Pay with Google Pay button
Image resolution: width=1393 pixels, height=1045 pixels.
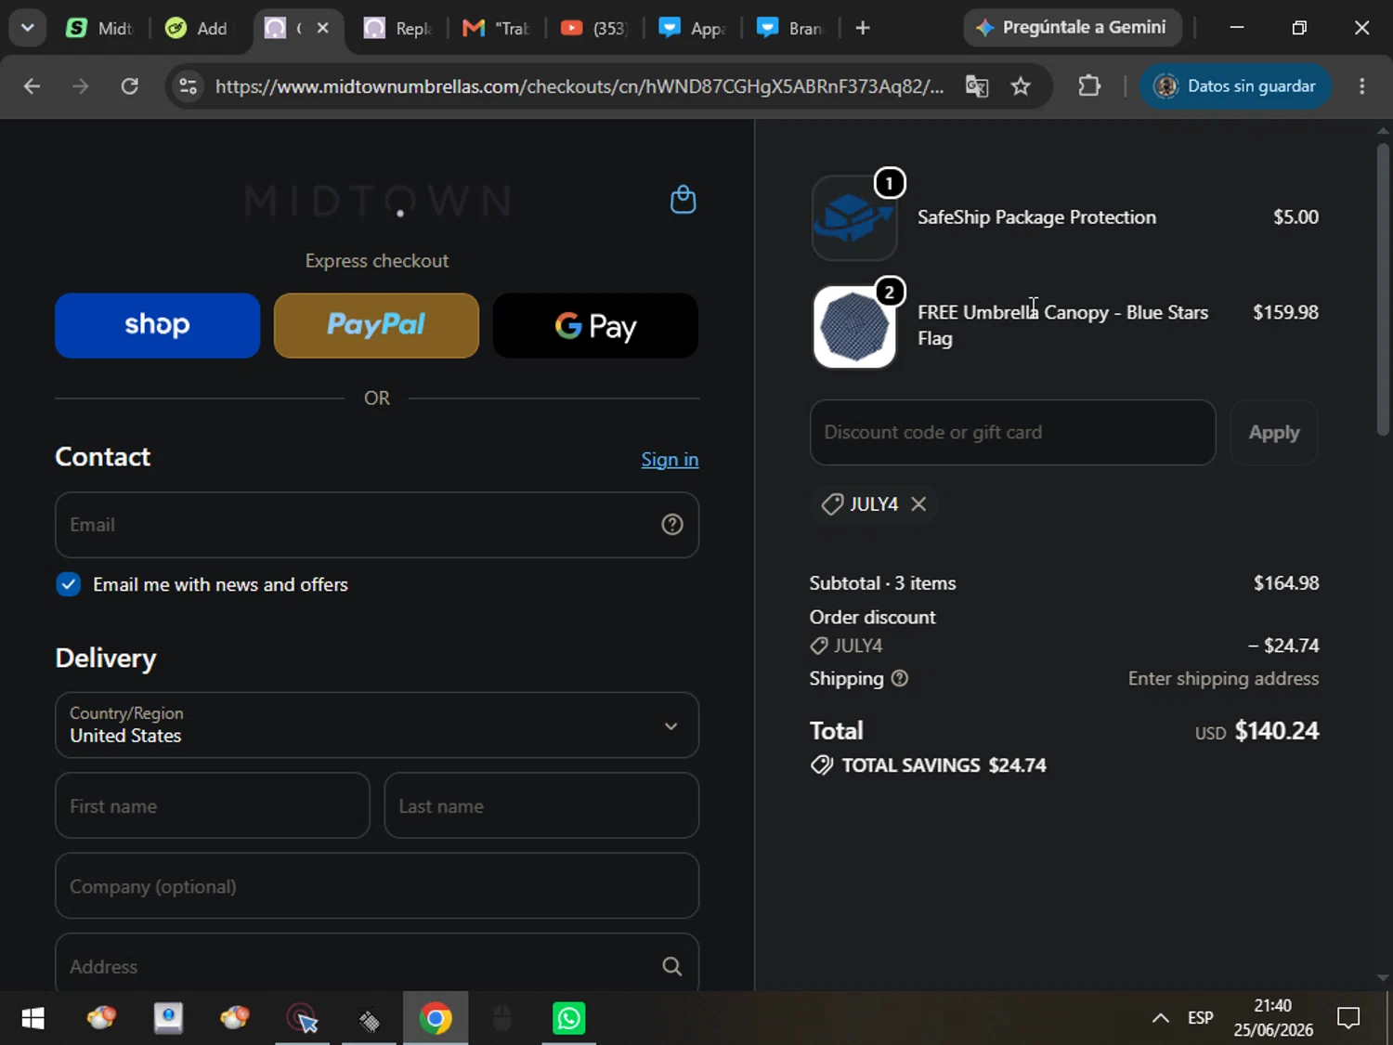tap(595, 325)
